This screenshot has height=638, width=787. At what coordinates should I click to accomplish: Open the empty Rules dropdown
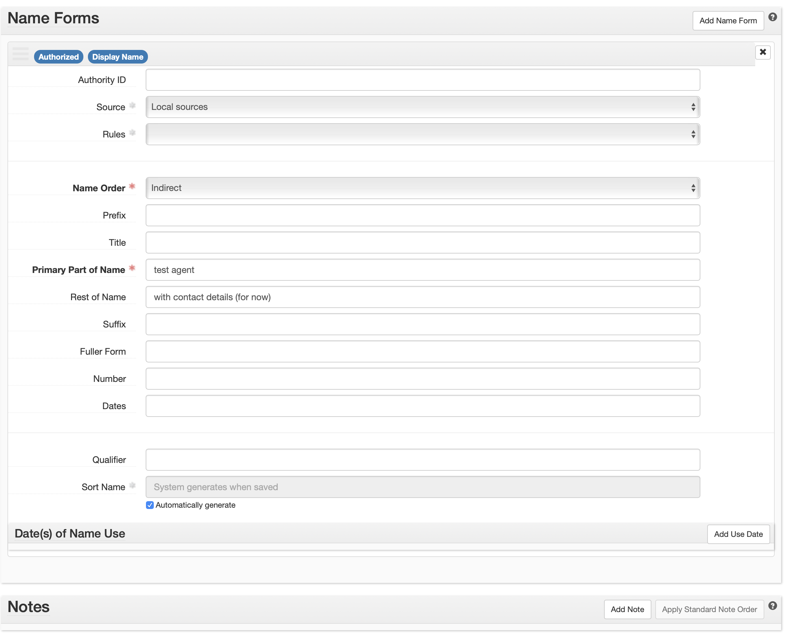click(422, 134)
